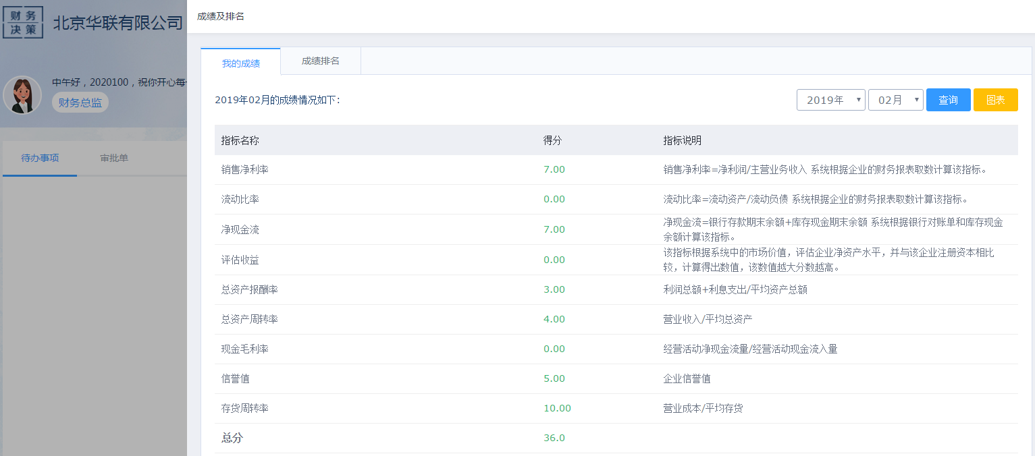
Task: Select the 存货周转率 indicator row
Action: click(245, 409)
